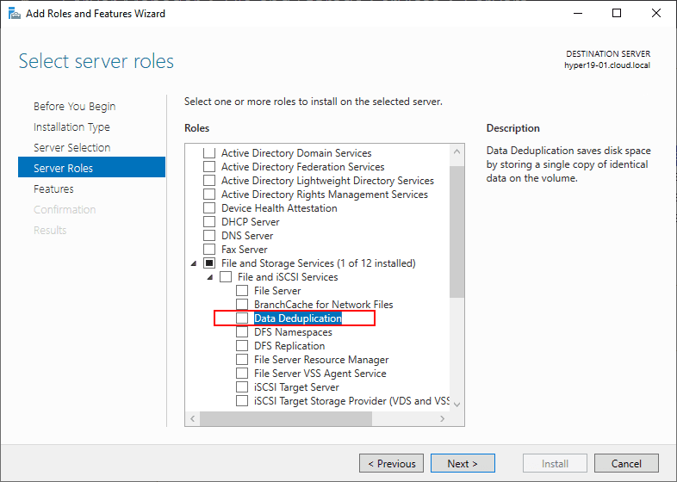Go to the Features step

coord(53,189)
